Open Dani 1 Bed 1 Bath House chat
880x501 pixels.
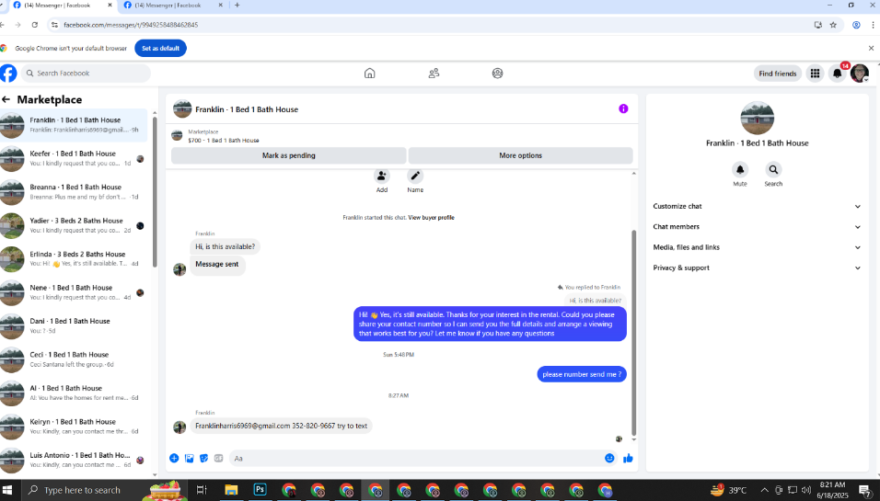pyautogui.click(x=74, y=326)
